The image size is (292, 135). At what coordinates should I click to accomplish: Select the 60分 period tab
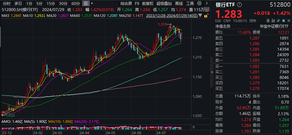click(76, 4)
